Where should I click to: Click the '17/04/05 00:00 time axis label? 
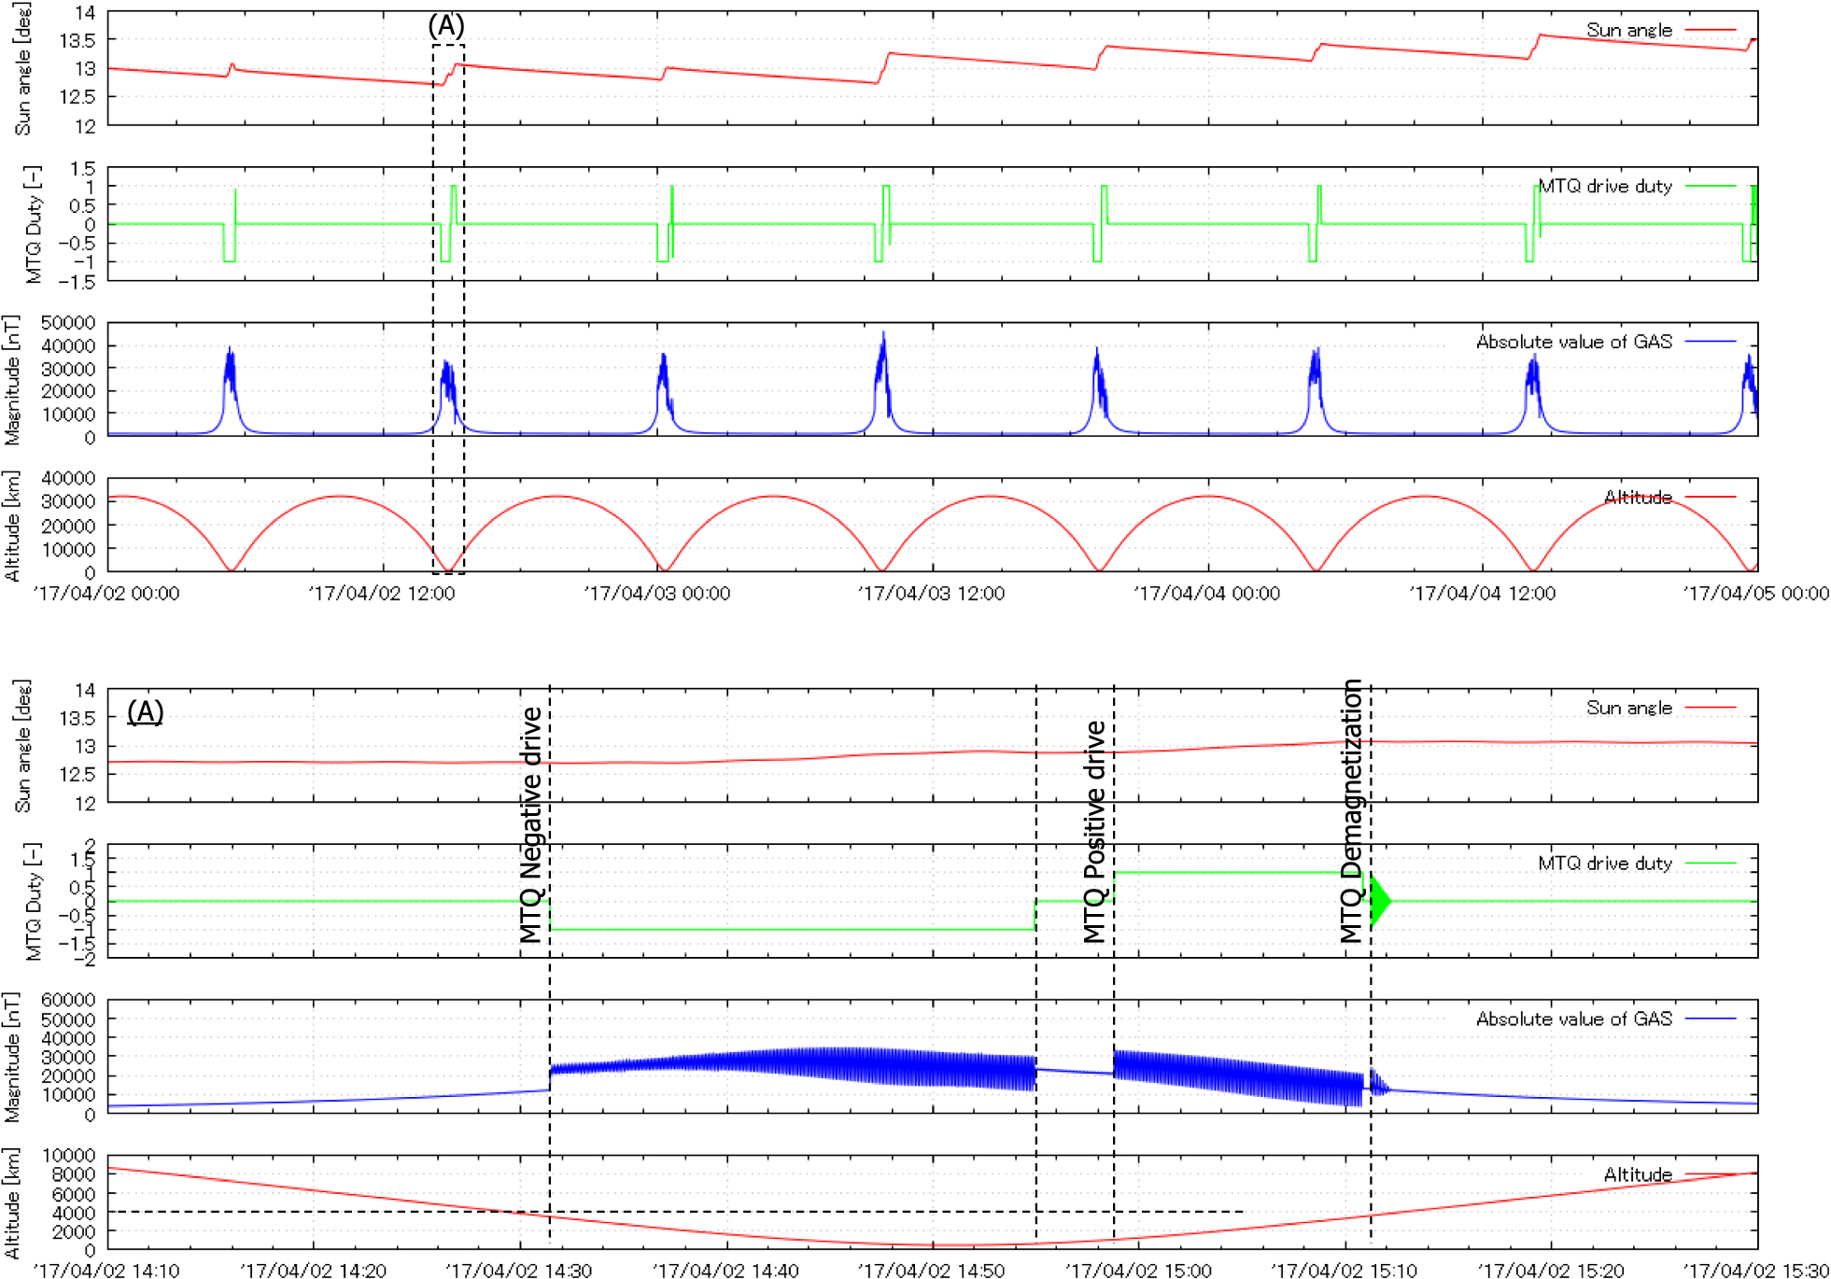1756,594
